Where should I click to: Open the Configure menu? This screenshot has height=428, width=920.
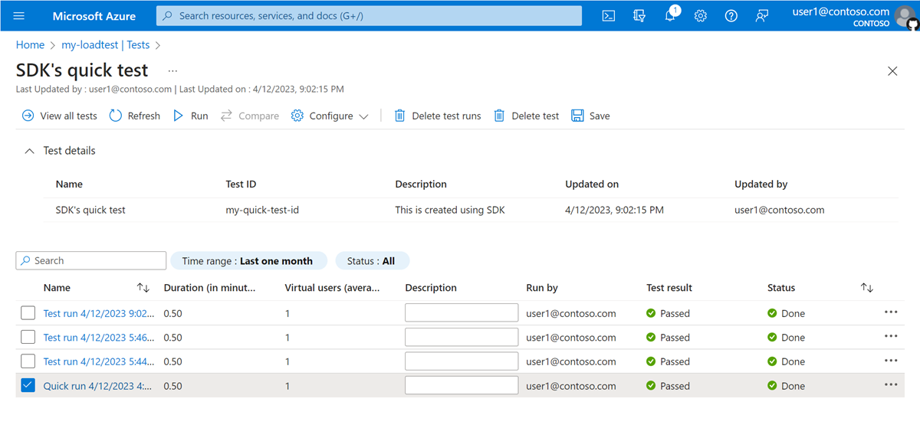[330, 116]
